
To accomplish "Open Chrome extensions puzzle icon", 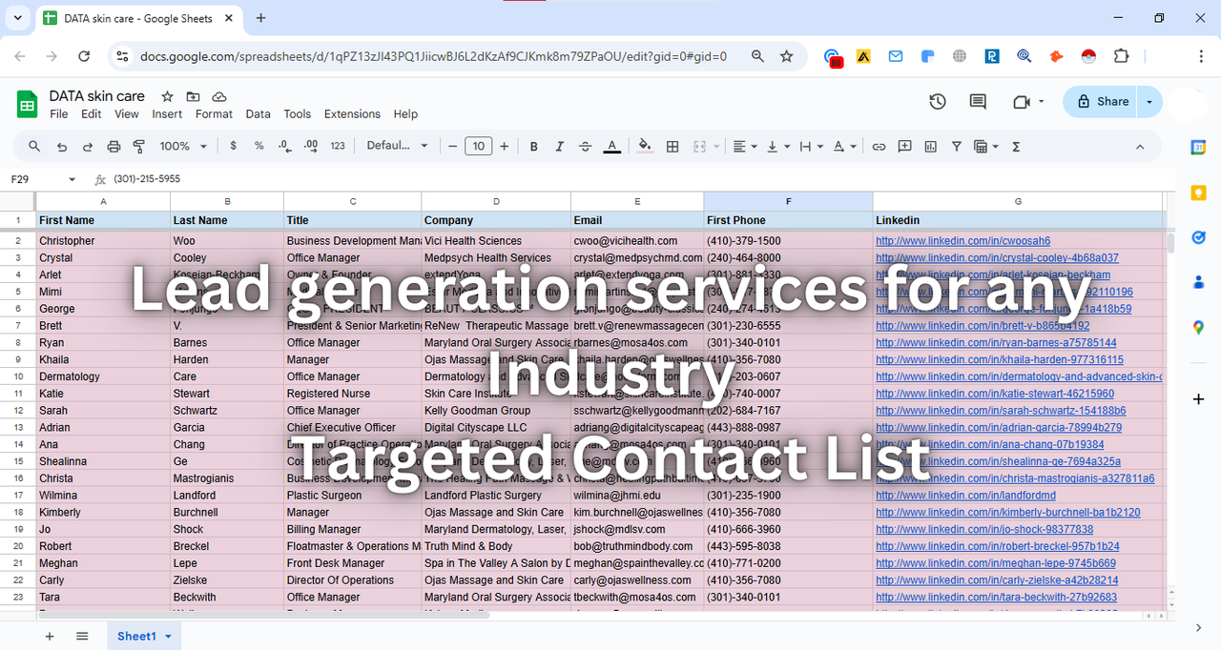I will click(1121, 56).
